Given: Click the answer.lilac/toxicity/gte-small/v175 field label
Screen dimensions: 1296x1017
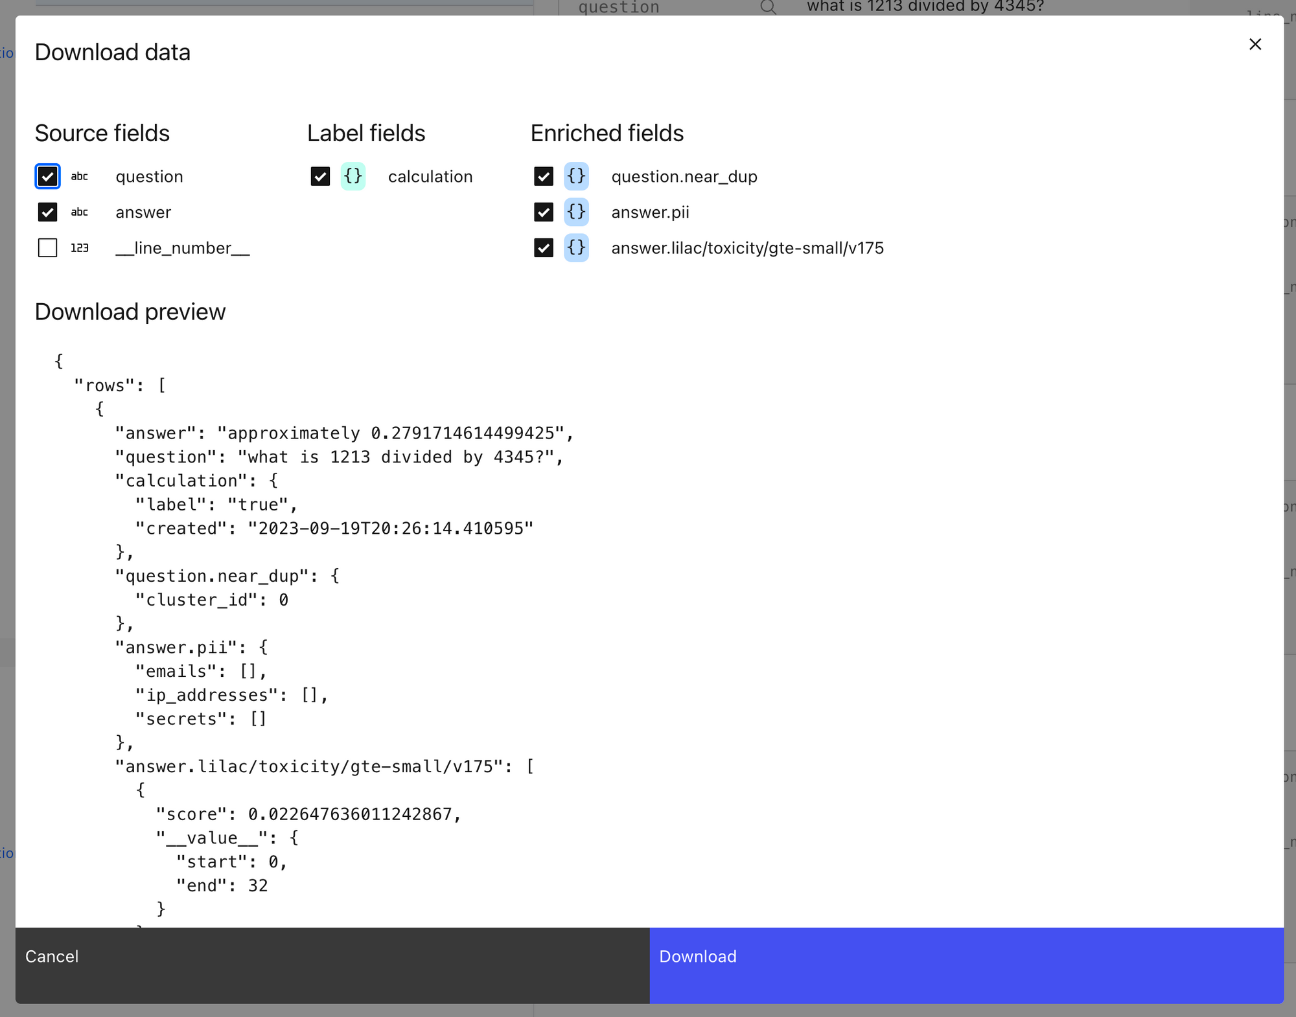Looking at the screenshot, I should tap(747, 248).
